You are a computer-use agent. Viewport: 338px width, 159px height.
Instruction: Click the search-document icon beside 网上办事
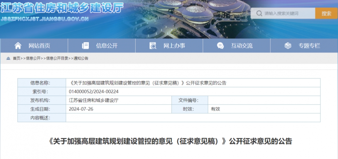click(153, 46)
